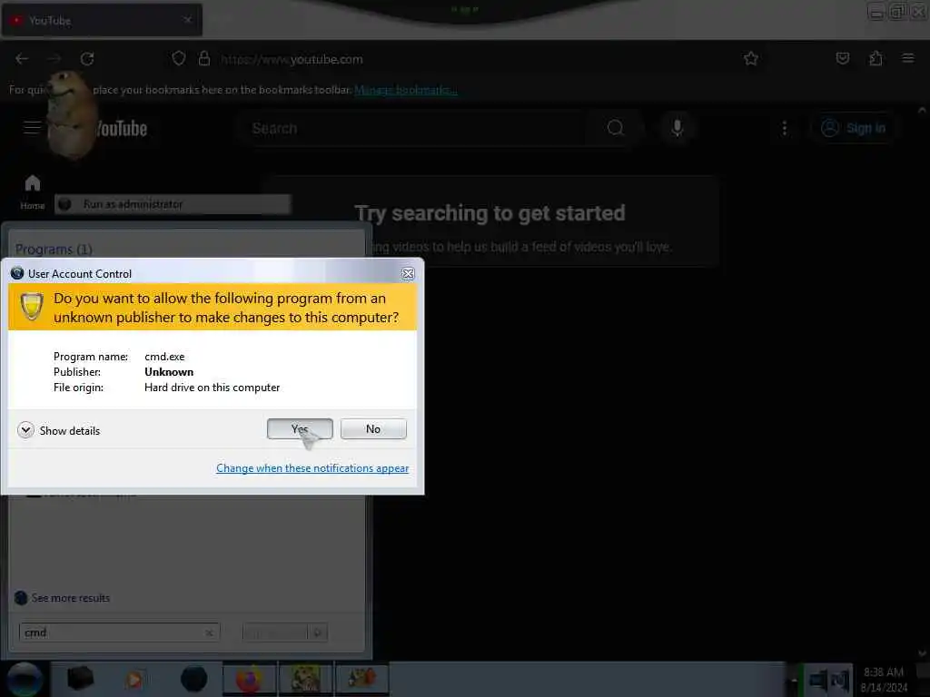Screen dimensions: 930x697
Task: Click the padlock site info icon
Action: point(204,58)
